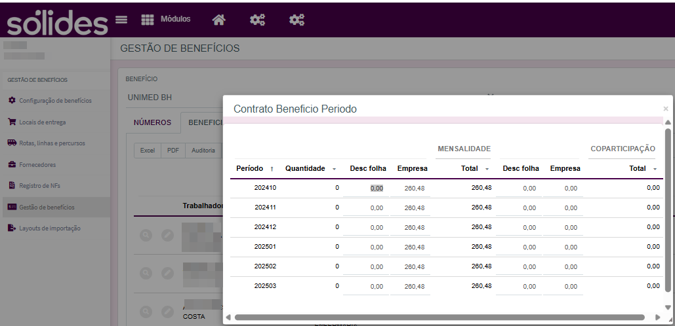The width and height of the screenshot is (675, 326).
Task: Close the Contrato Beneficio Periodo dialog
Action: click(666, 109)
